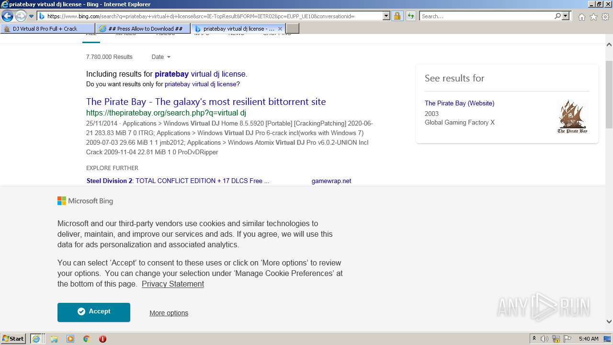Open The Pirate Bay result title
This screenshot has width=613, height=345.
[206, 102]
